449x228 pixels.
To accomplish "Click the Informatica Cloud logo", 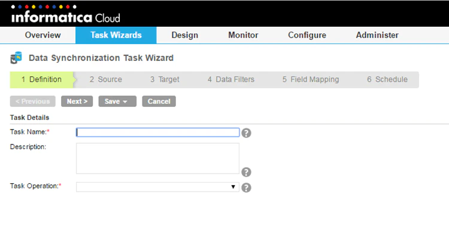I will click(x=66, y=14).
